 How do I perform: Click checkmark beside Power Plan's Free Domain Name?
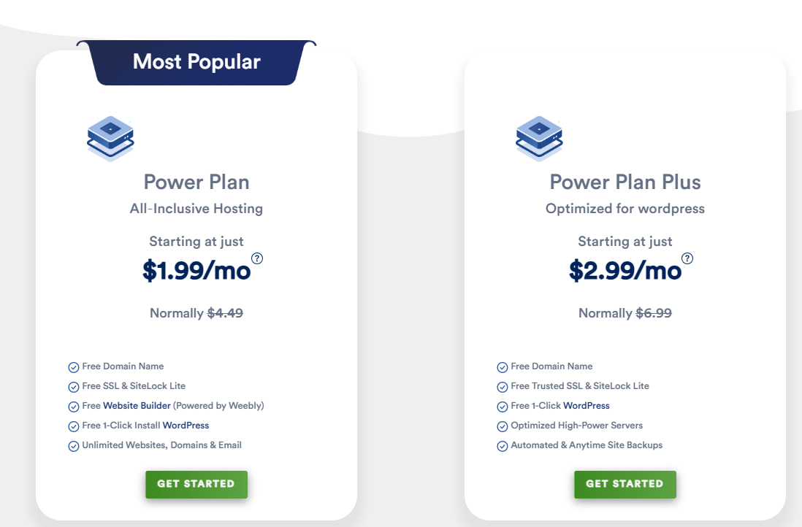(x=73, y=367)
